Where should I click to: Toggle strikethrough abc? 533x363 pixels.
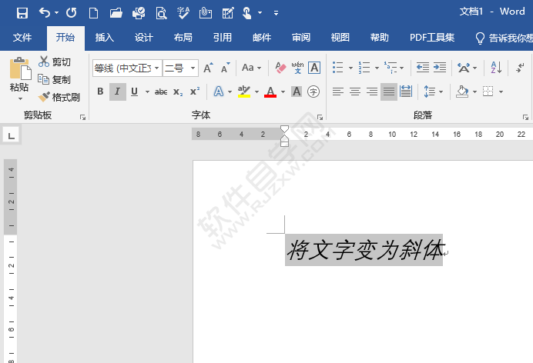161,92
